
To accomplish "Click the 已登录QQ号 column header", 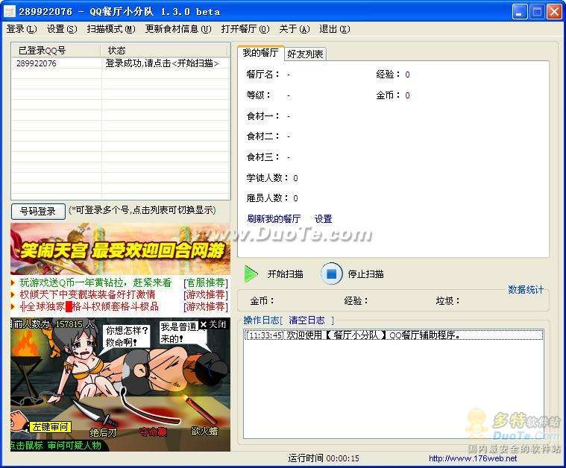I will pyautogui.click(x=56, y=50).
